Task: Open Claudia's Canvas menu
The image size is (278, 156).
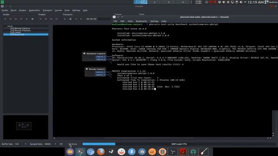Action: click(x=58, y=10)
